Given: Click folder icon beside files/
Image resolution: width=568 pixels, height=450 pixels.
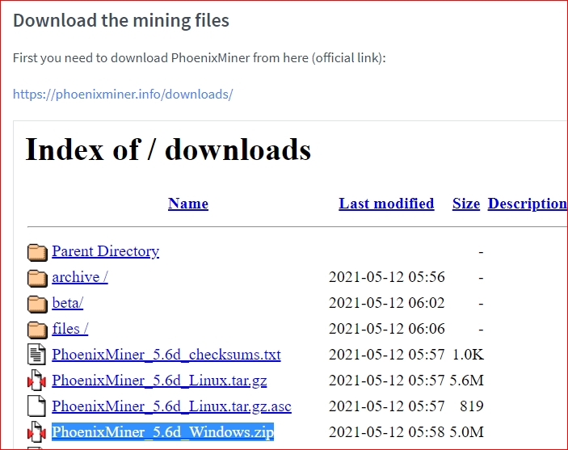Looking at the screenshot, I should [x=37, y=330].
